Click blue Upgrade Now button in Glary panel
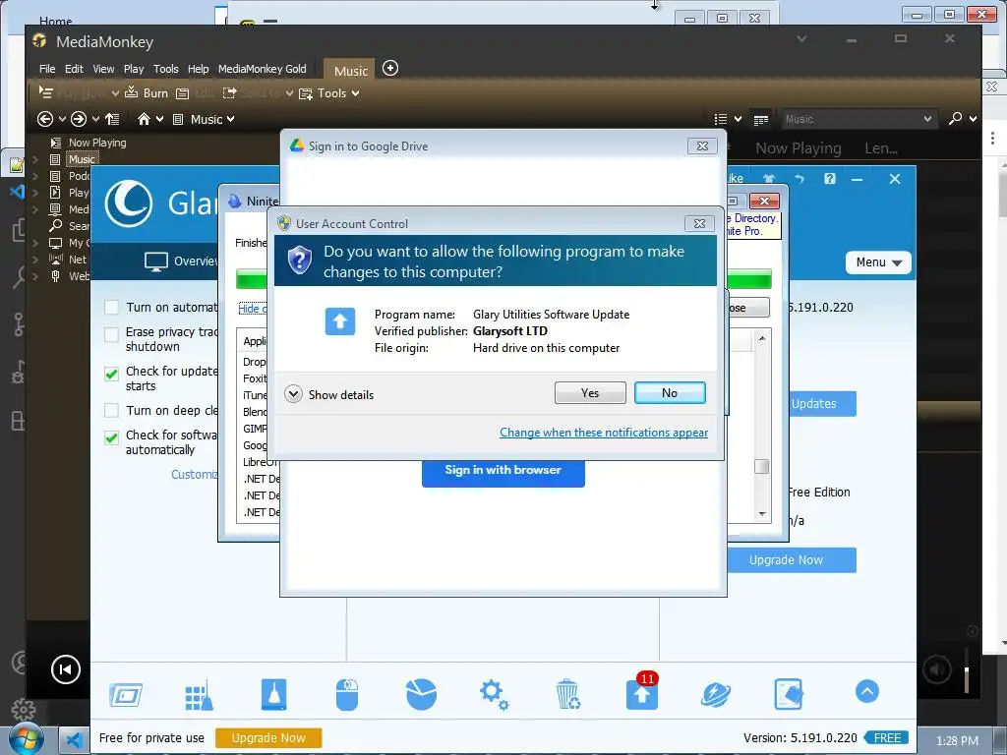 [x=792, y=559]
